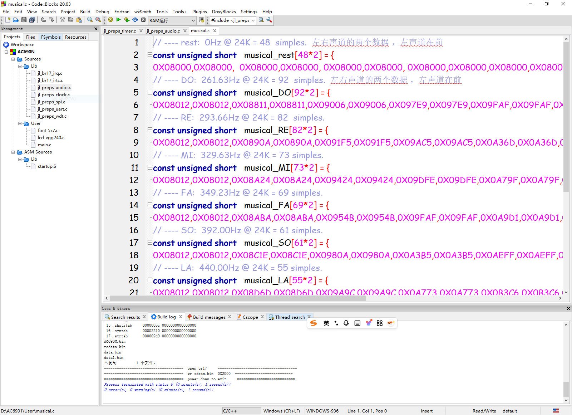Open the Find magnifier tool
Viewport: 572px width, 415px height.
point(90,20)
